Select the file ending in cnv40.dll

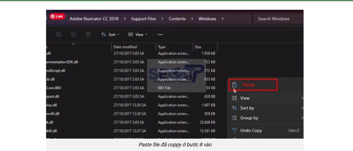tap(53, 114)
